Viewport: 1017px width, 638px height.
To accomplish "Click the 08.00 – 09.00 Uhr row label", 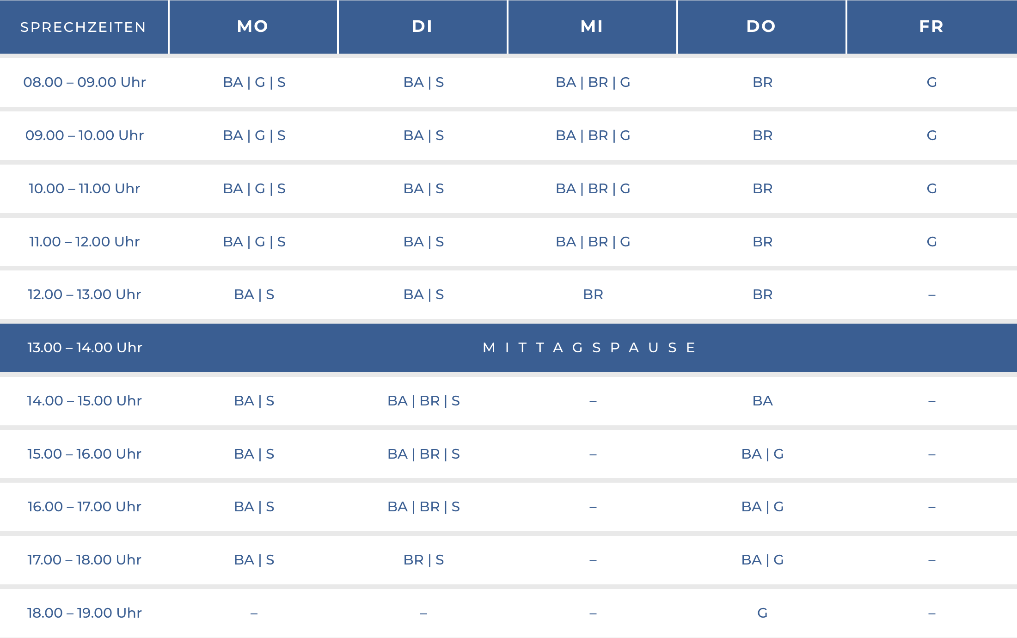I will 85,82.
